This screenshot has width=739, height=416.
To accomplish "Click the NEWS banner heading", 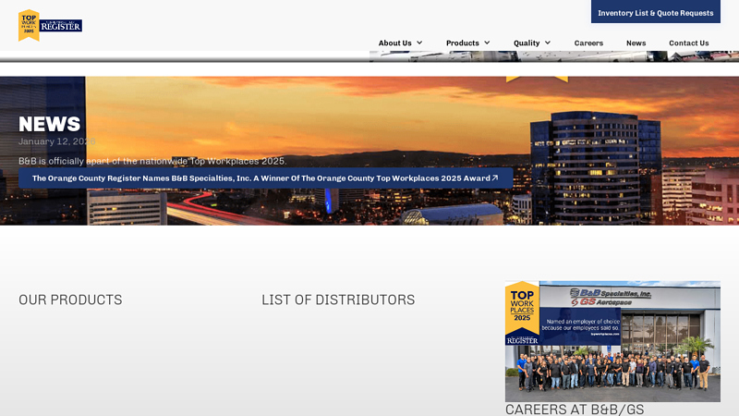I will (50, 124).
